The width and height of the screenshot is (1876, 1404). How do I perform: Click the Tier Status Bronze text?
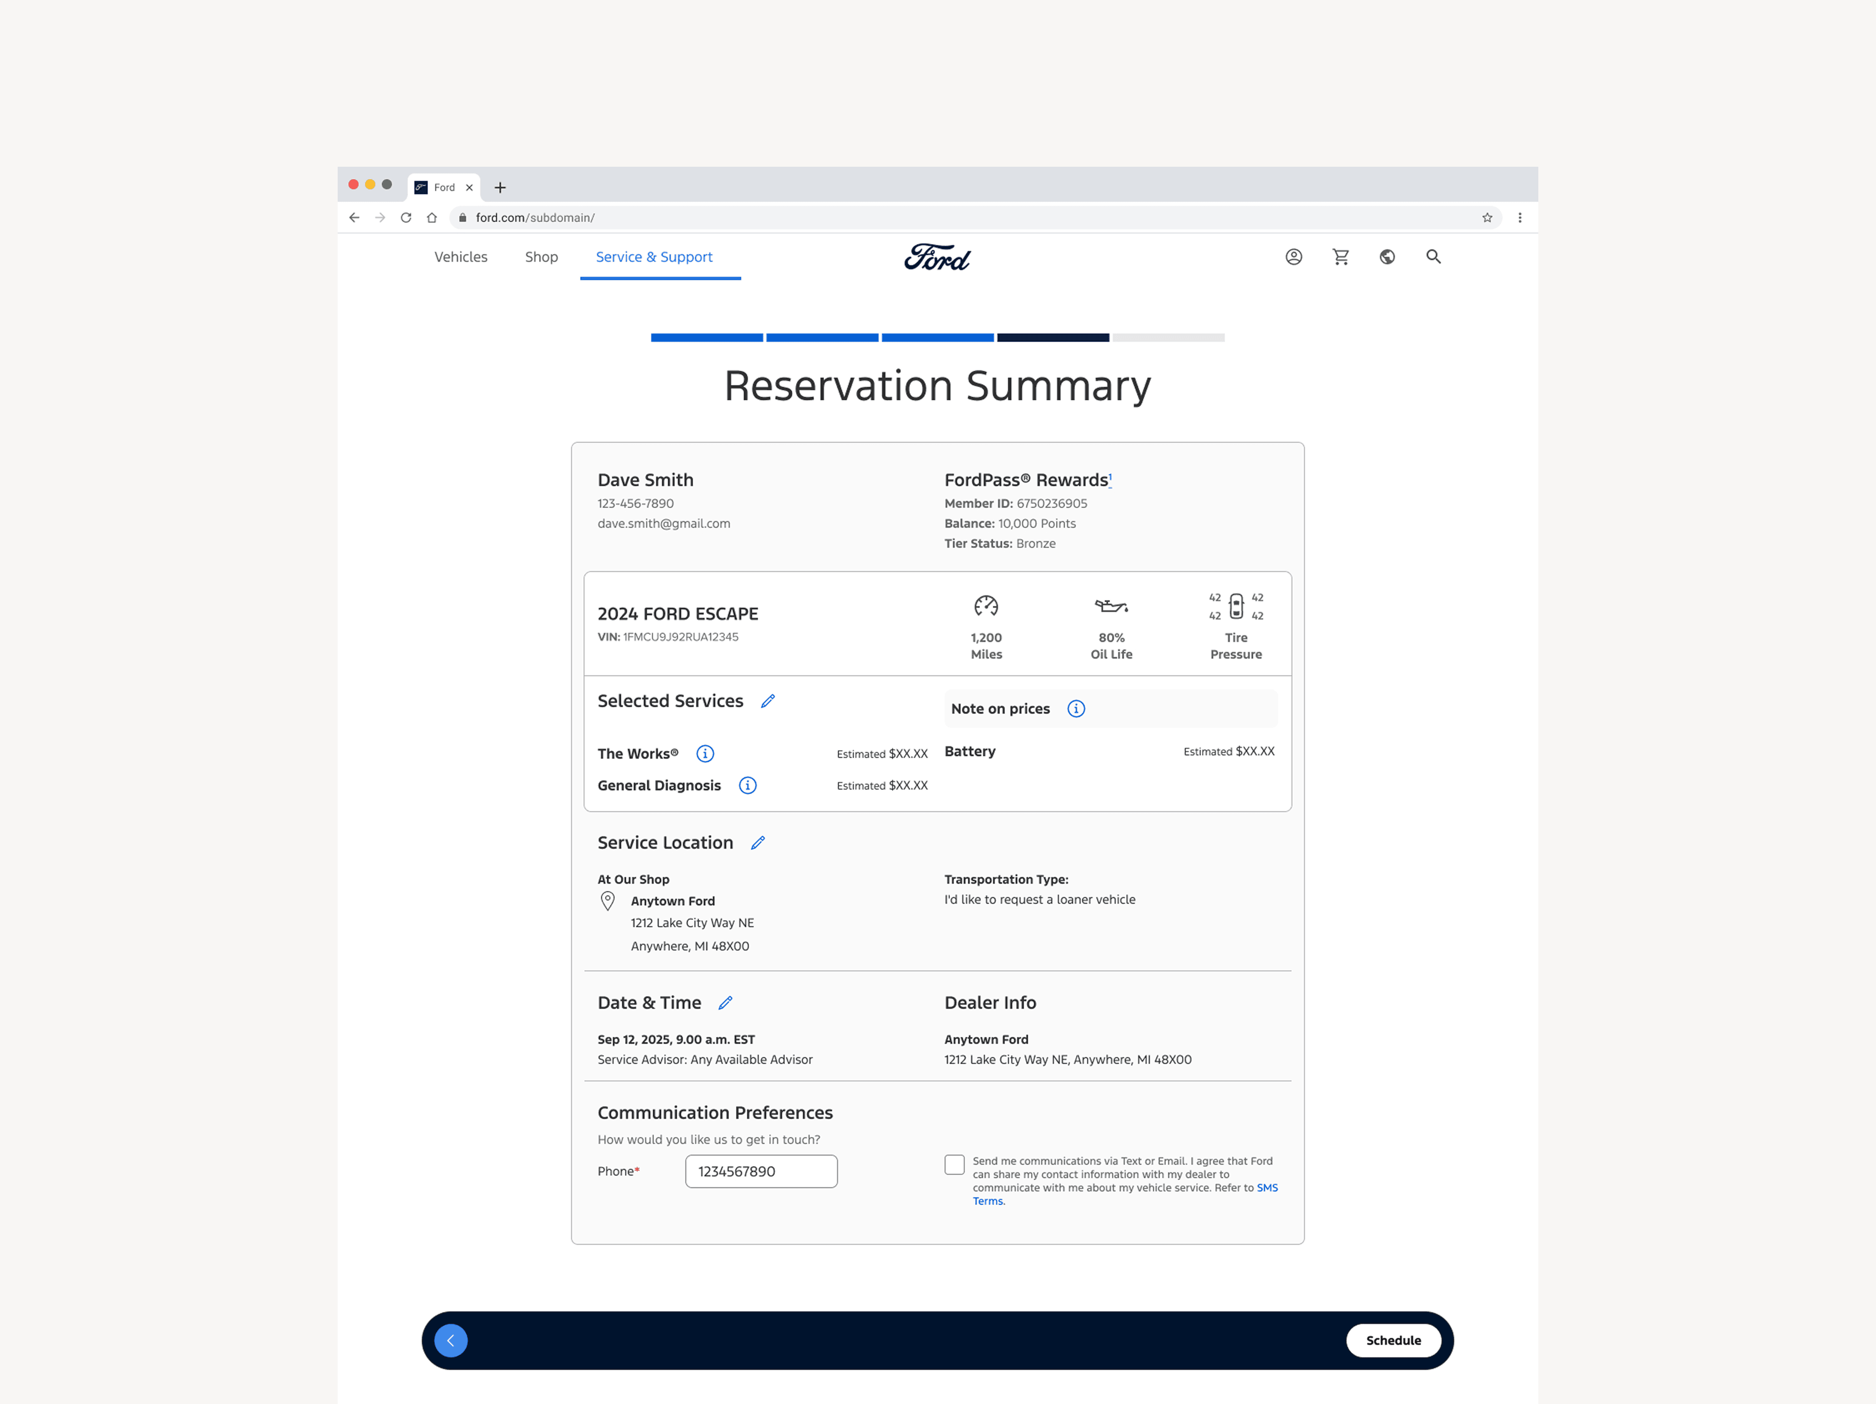(1000, 544)
